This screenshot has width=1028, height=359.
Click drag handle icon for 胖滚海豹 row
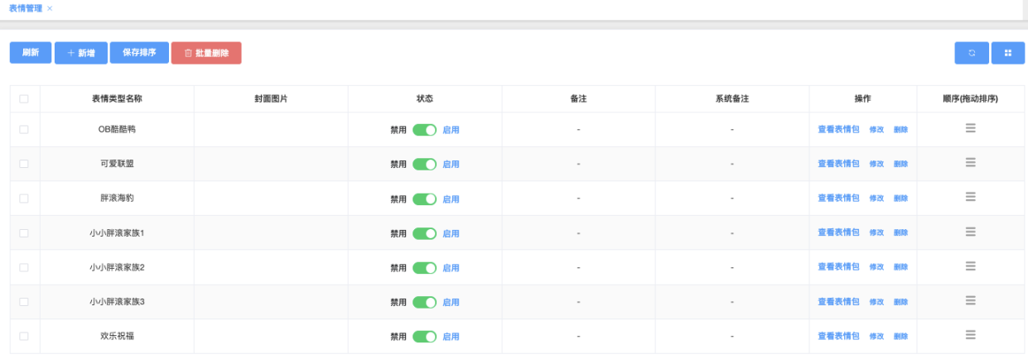[x=970, y=197]
